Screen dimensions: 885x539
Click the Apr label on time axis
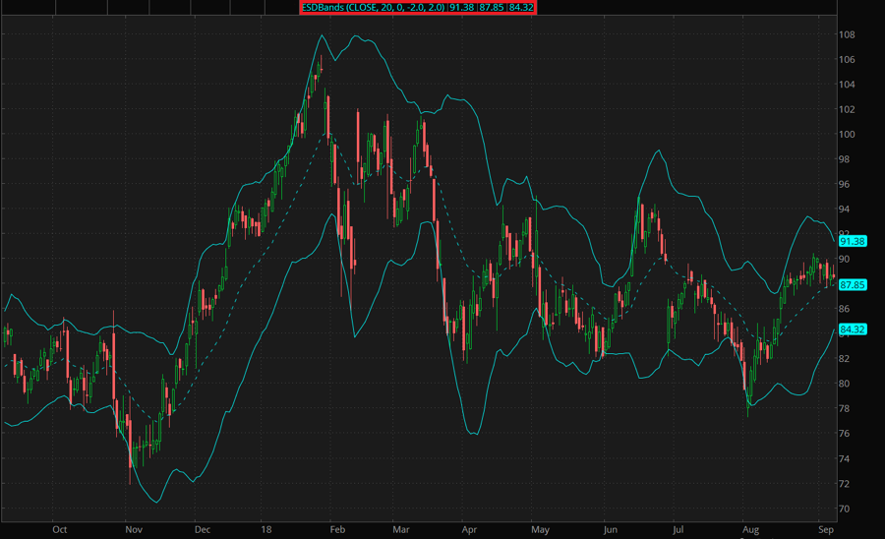tap(468, 529)
